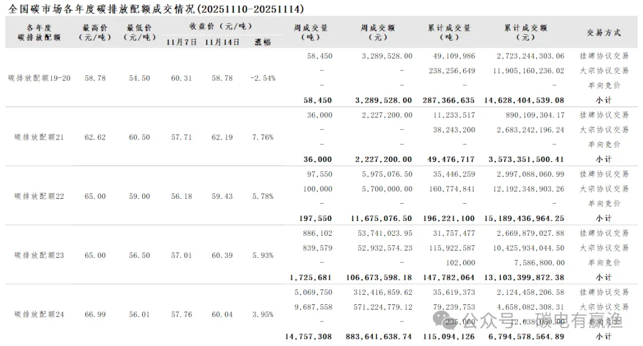Click the 周成交额 column header
Viewport: 643px width, 346px height.
click(378, 32)
